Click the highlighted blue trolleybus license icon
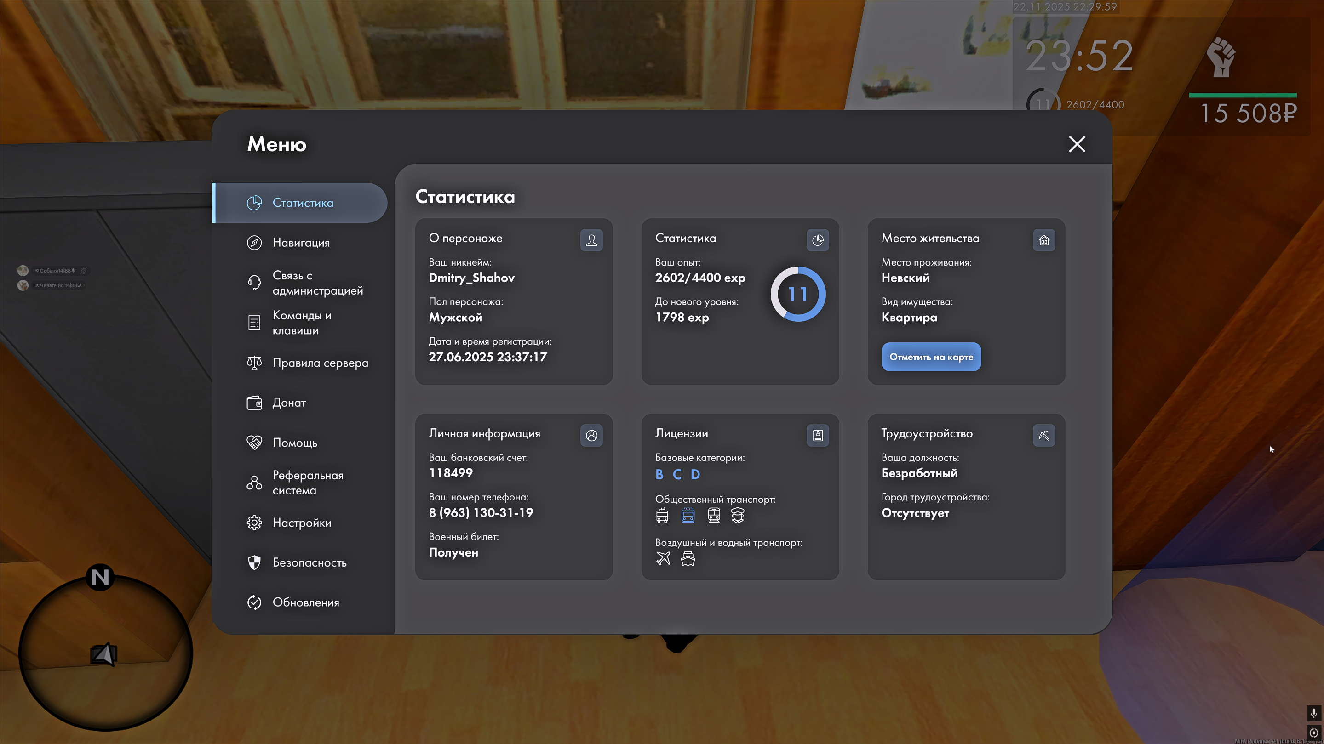1324x744 pixels. [688, 515]
